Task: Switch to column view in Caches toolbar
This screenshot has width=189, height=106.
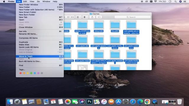Action: [x=68, y=17]
